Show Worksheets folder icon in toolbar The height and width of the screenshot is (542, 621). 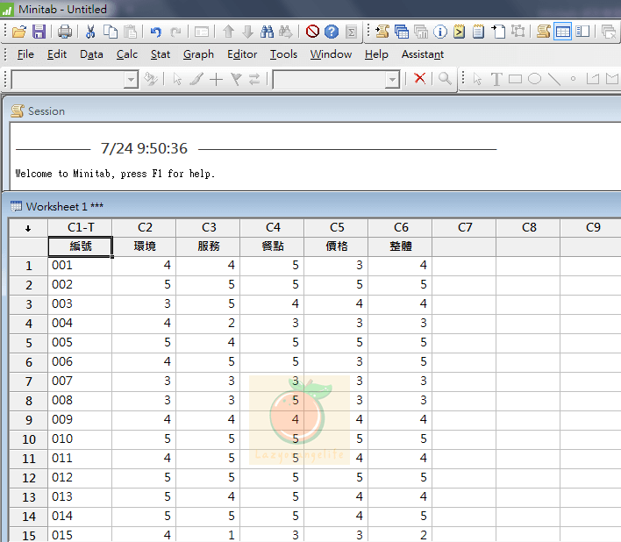(402, 32)
